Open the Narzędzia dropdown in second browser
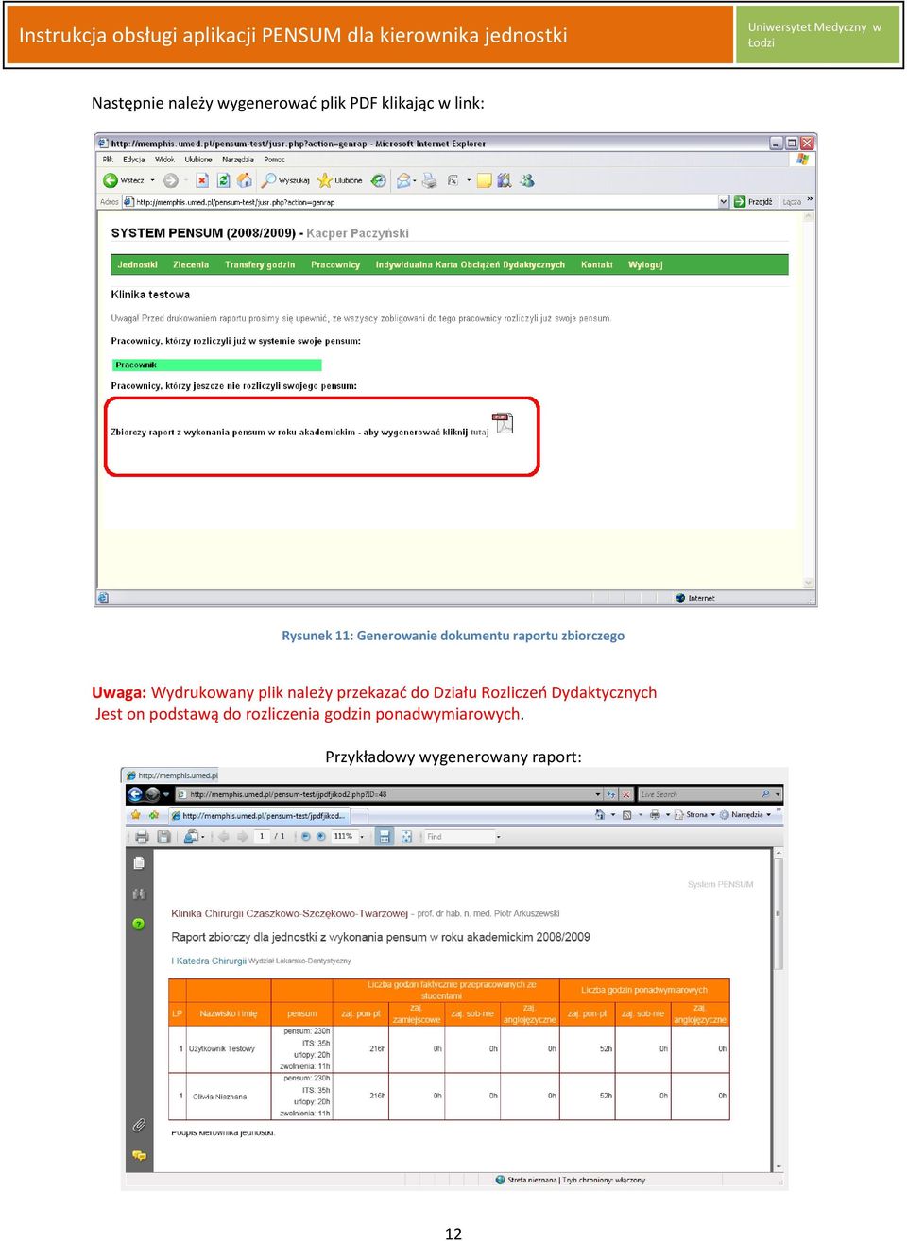Screen dimensions: 907x1241 (x=746, y=814)
